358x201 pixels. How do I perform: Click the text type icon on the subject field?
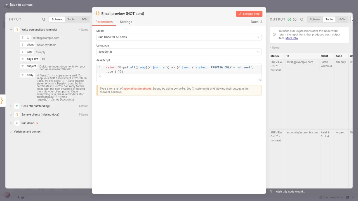(22, 66)
